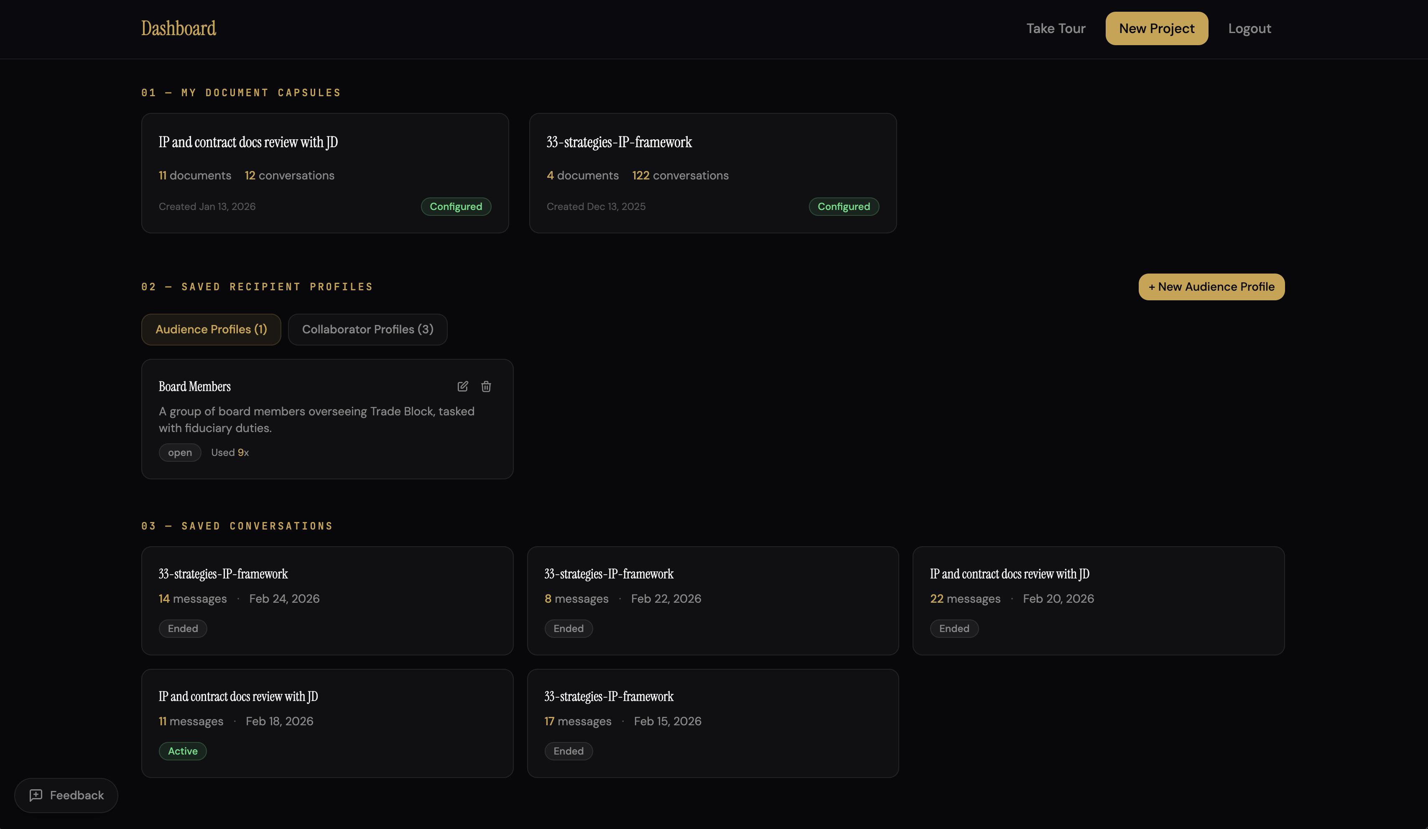
Task: Click 'Created Jan 13, 2026' text
Action: click(x=207, y=206)
